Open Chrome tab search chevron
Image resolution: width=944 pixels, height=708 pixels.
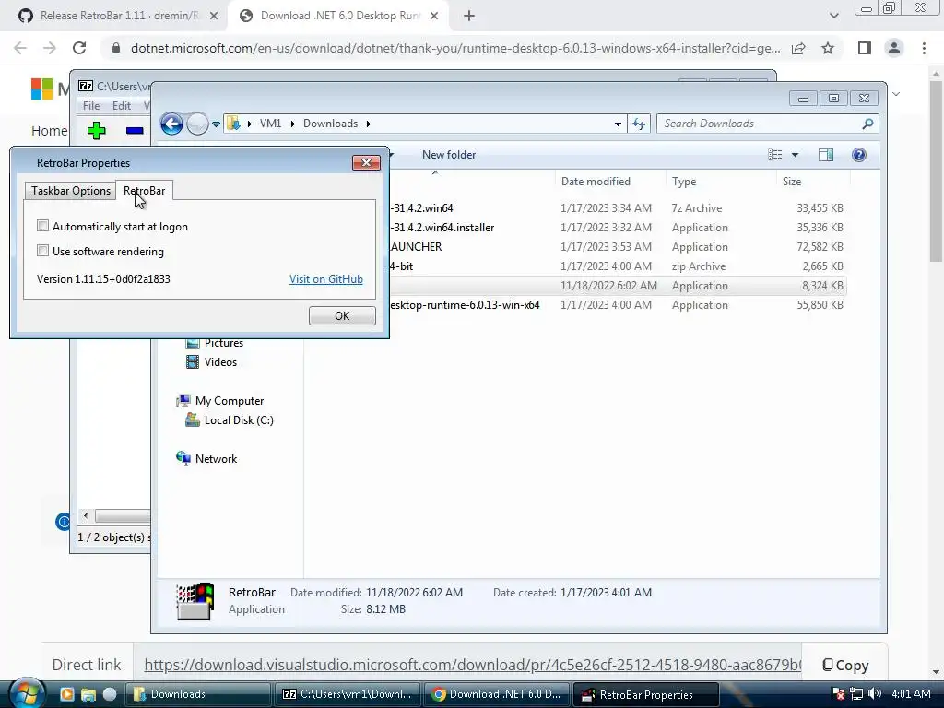click(833, 17)
